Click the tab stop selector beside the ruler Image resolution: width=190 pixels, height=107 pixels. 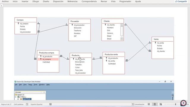tap(1, 6)
